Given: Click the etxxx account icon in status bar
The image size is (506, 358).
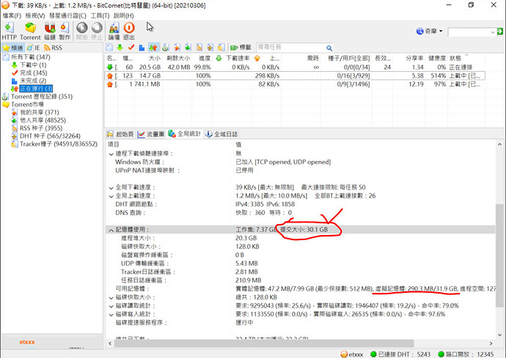Looking at the screenshot, I should [x=344, y=354].
